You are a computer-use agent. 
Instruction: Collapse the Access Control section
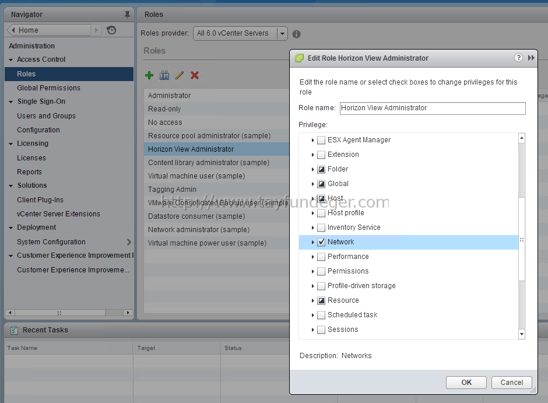tap(11, 59)
